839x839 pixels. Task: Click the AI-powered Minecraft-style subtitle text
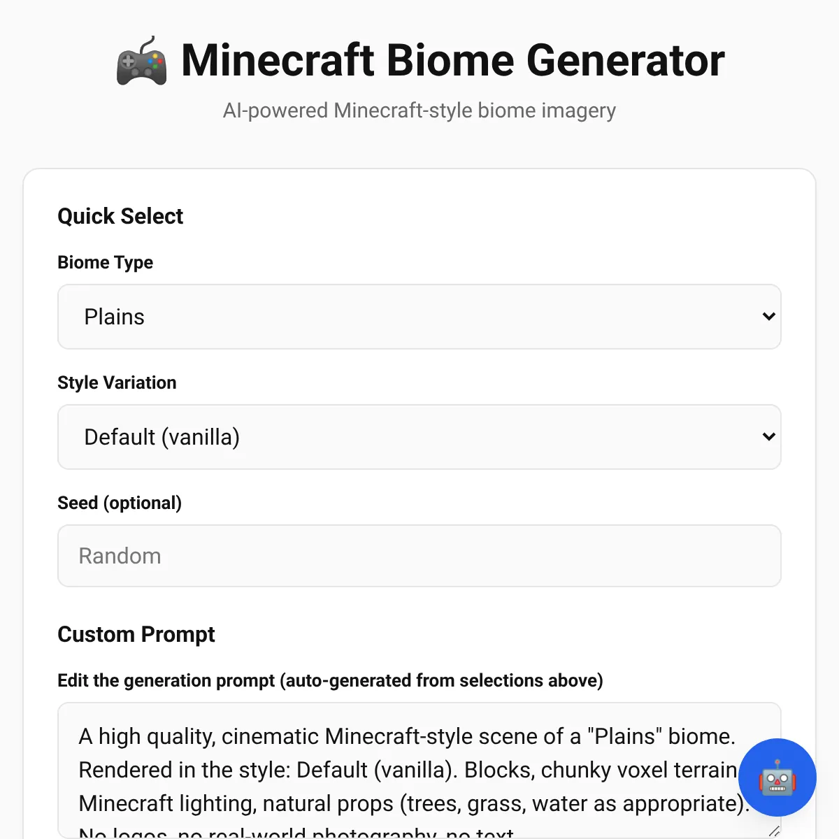[x=419, y=110]
